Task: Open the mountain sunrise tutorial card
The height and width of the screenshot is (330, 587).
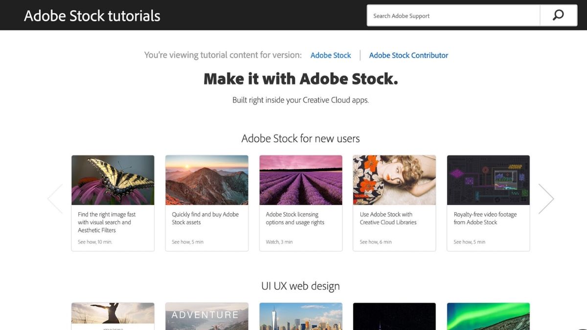Action: (x=206, y=180)
